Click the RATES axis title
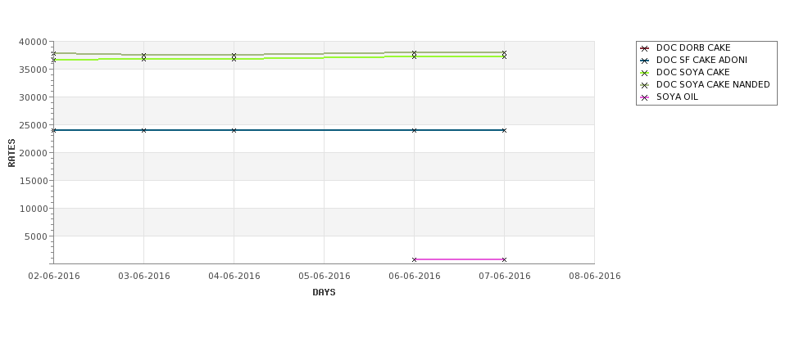This screenshot has height=351, width=799. [11, 153]
